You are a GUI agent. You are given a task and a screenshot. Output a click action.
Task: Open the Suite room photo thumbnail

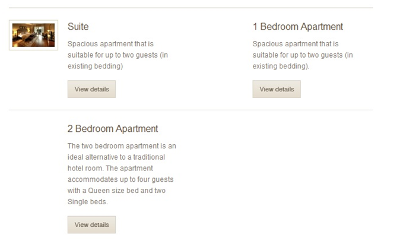[33, 35]
